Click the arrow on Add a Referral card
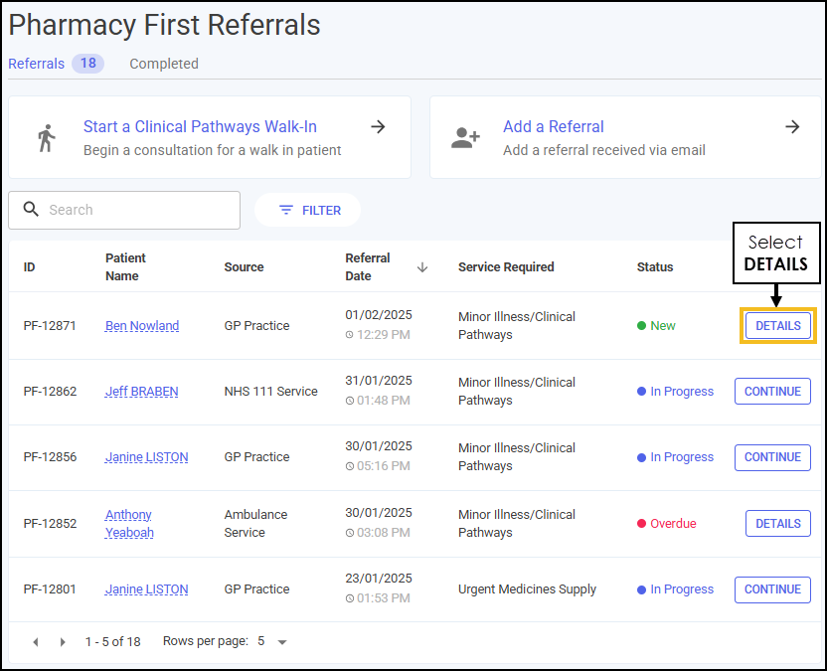 point(792,126)
